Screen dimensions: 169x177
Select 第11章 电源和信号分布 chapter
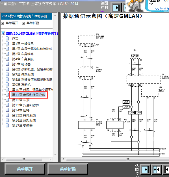pos(29,95)
